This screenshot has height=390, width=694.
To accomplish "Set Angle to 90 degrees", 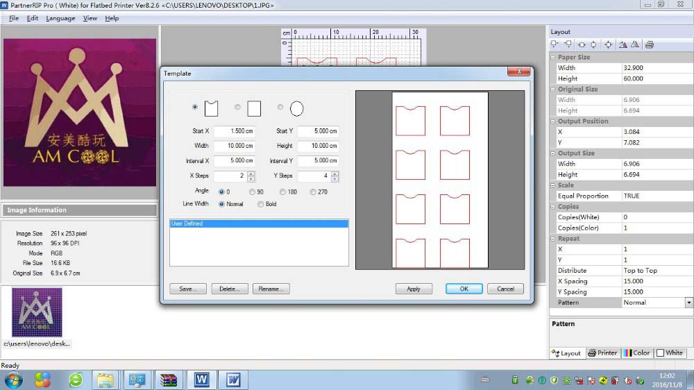I will click(252, 192).
